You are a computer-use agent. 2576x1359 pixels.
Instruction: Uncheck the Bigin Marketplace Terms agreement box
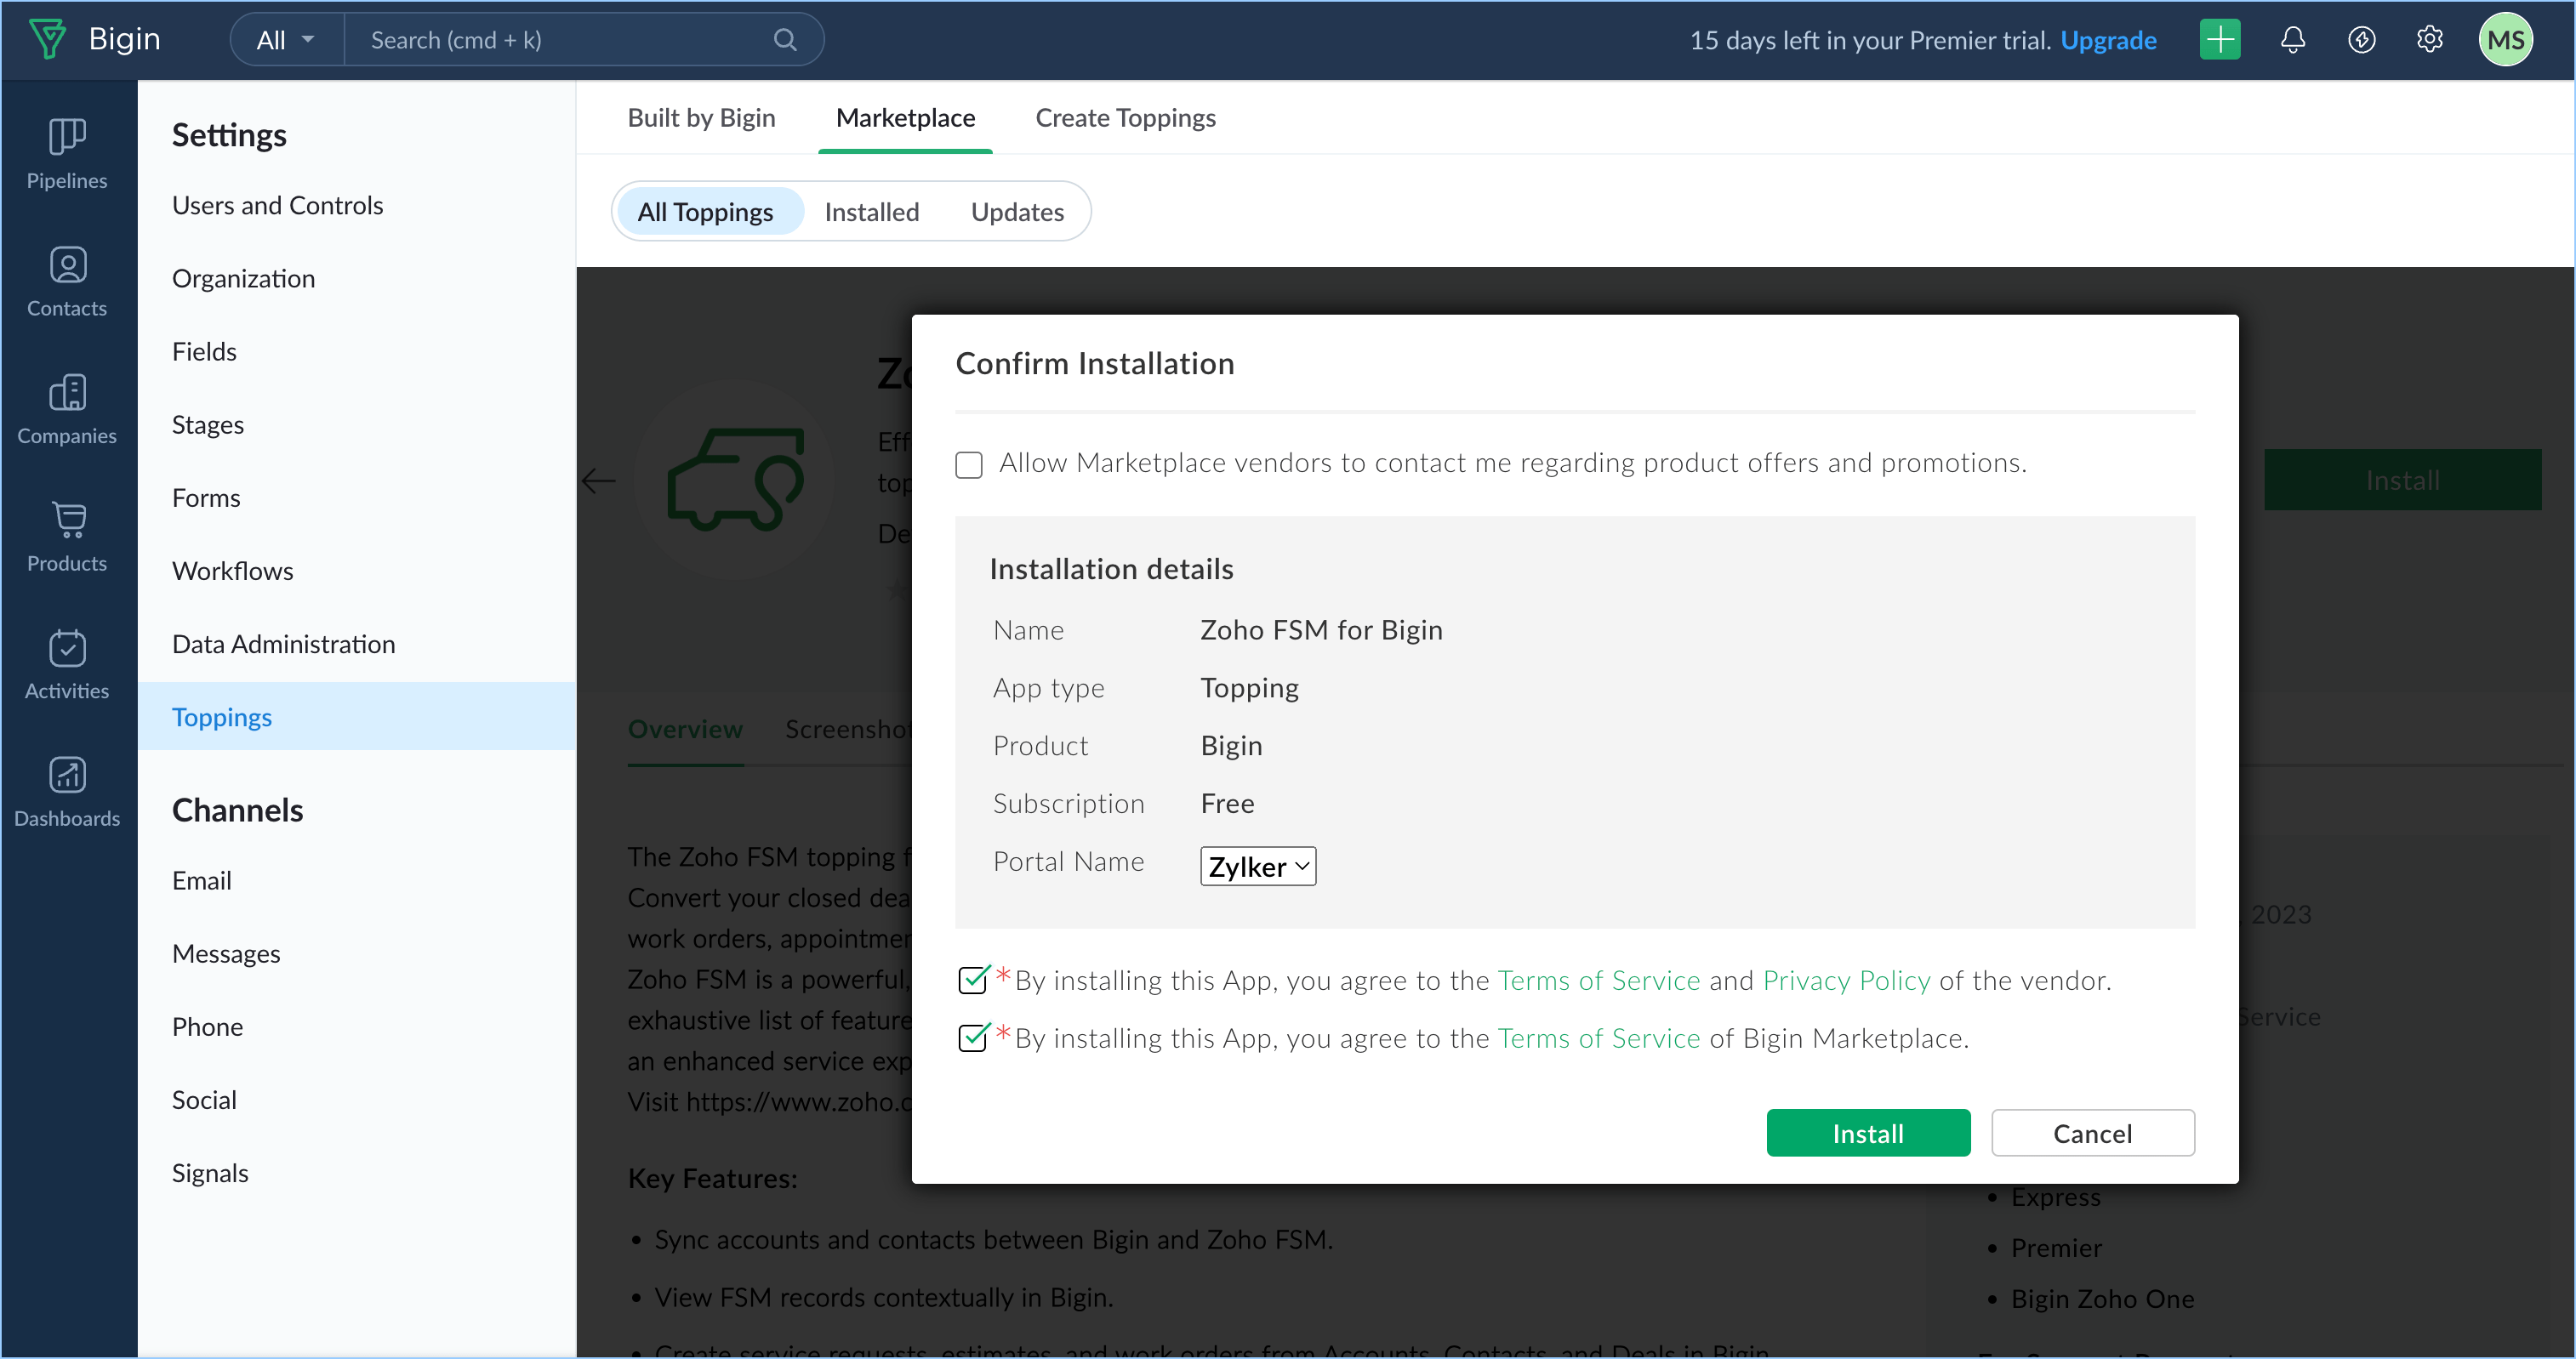972,1038
